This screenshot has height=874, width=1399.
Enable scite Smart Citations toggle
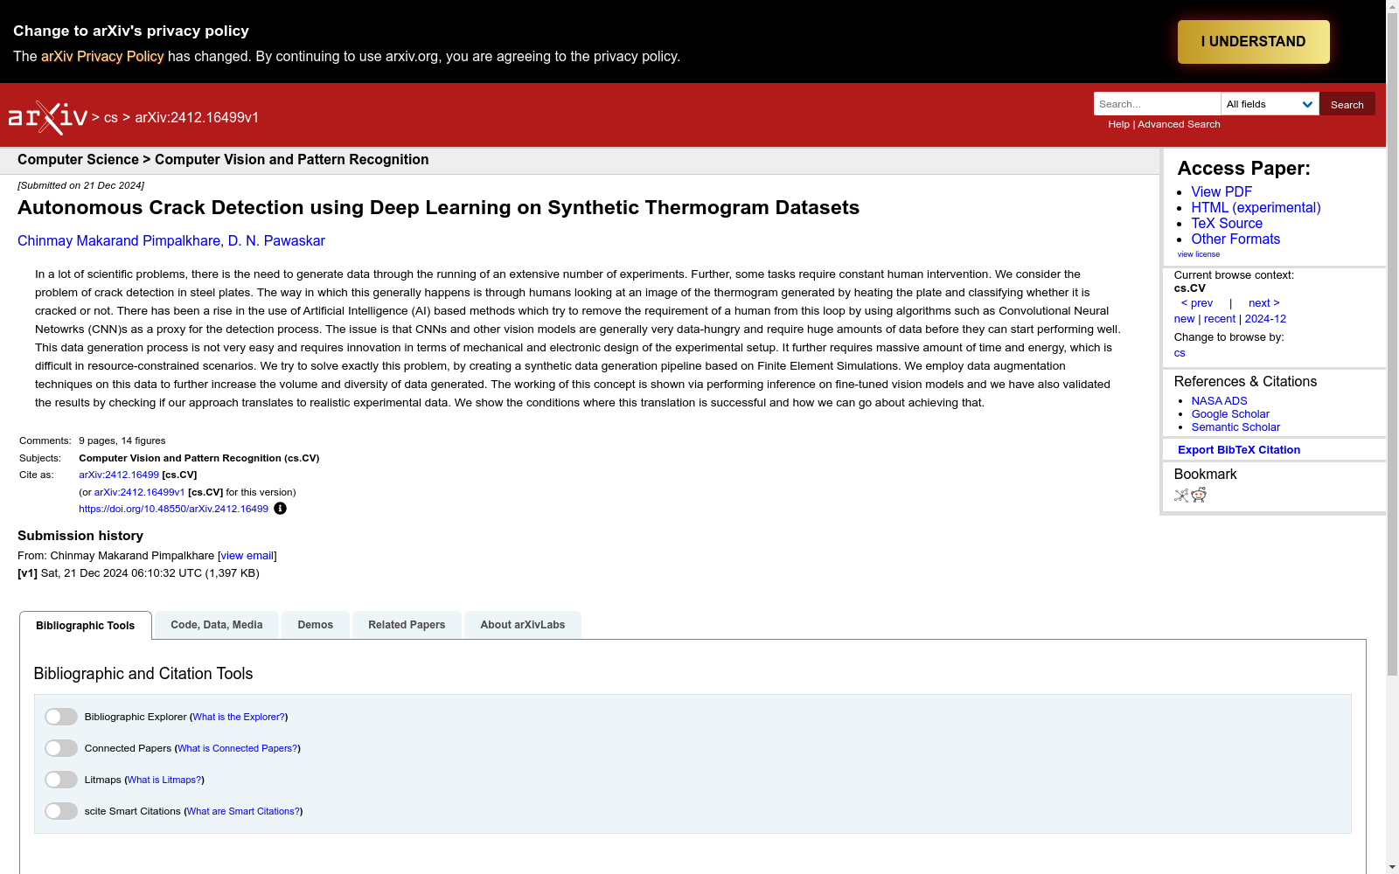pyautogui.click(x=61, y=811)
